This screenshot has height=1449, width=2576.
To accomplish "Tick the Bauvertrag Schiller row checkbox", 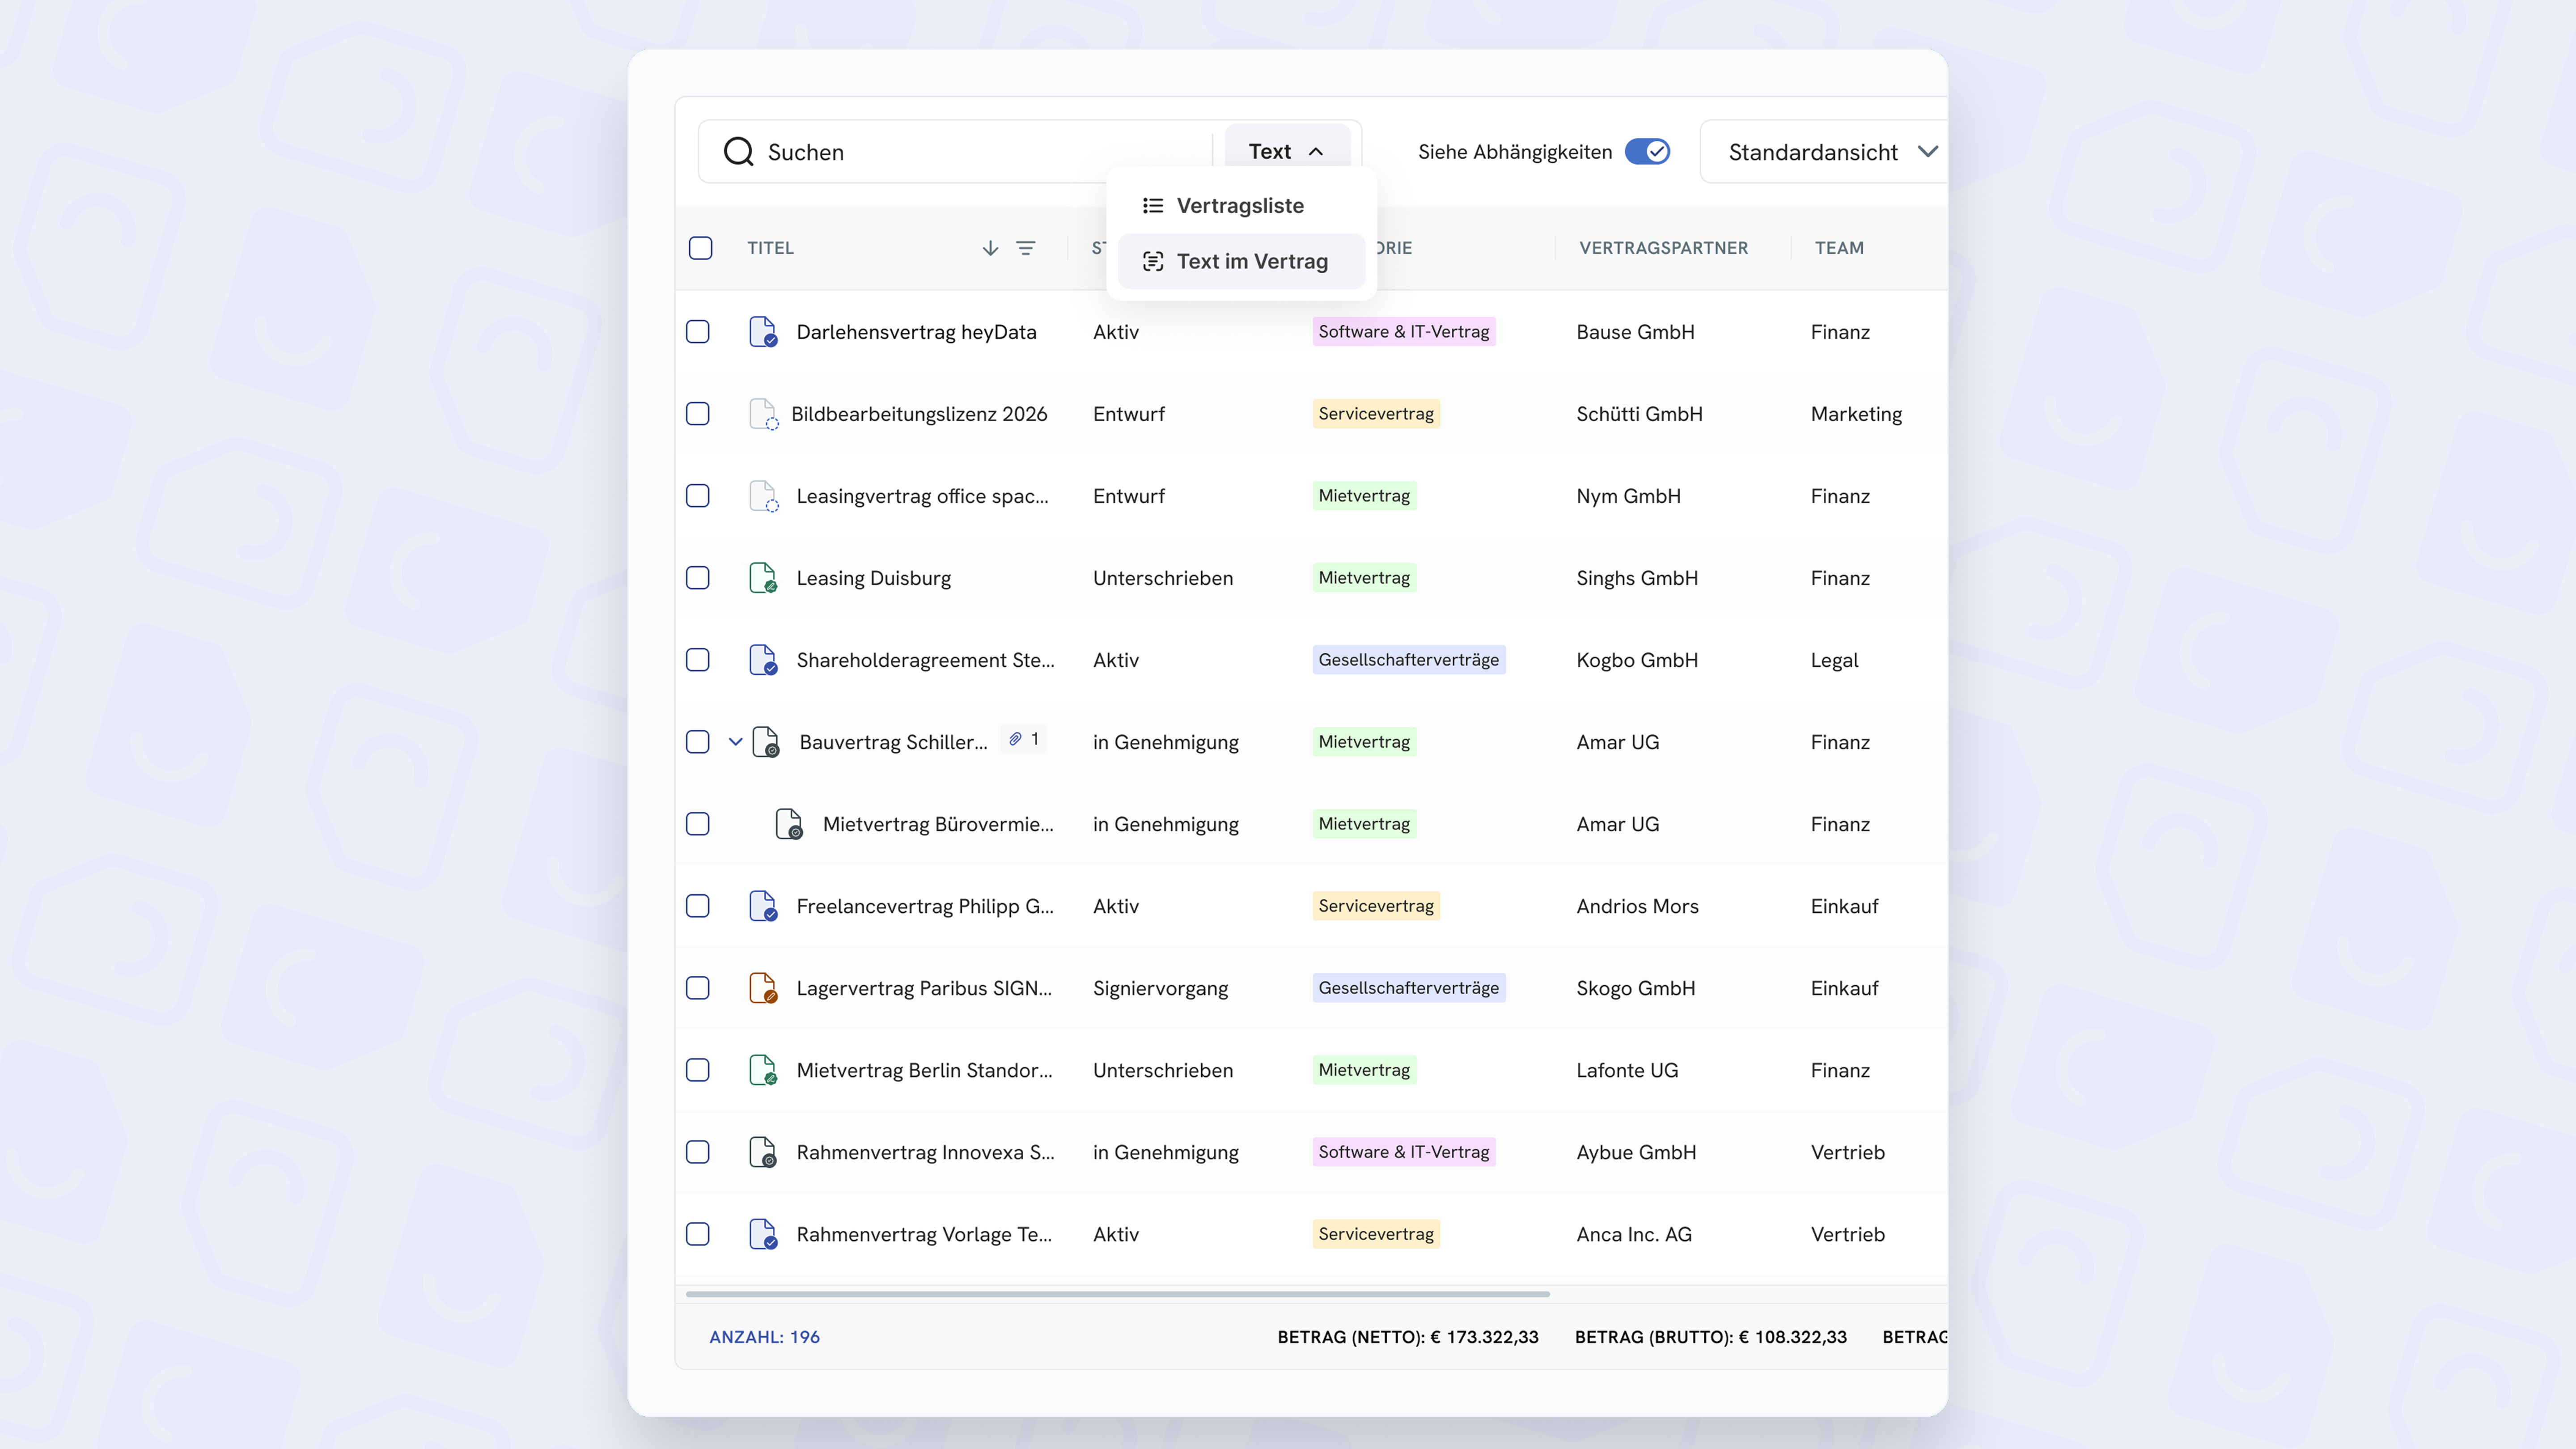I will (698, 742).
